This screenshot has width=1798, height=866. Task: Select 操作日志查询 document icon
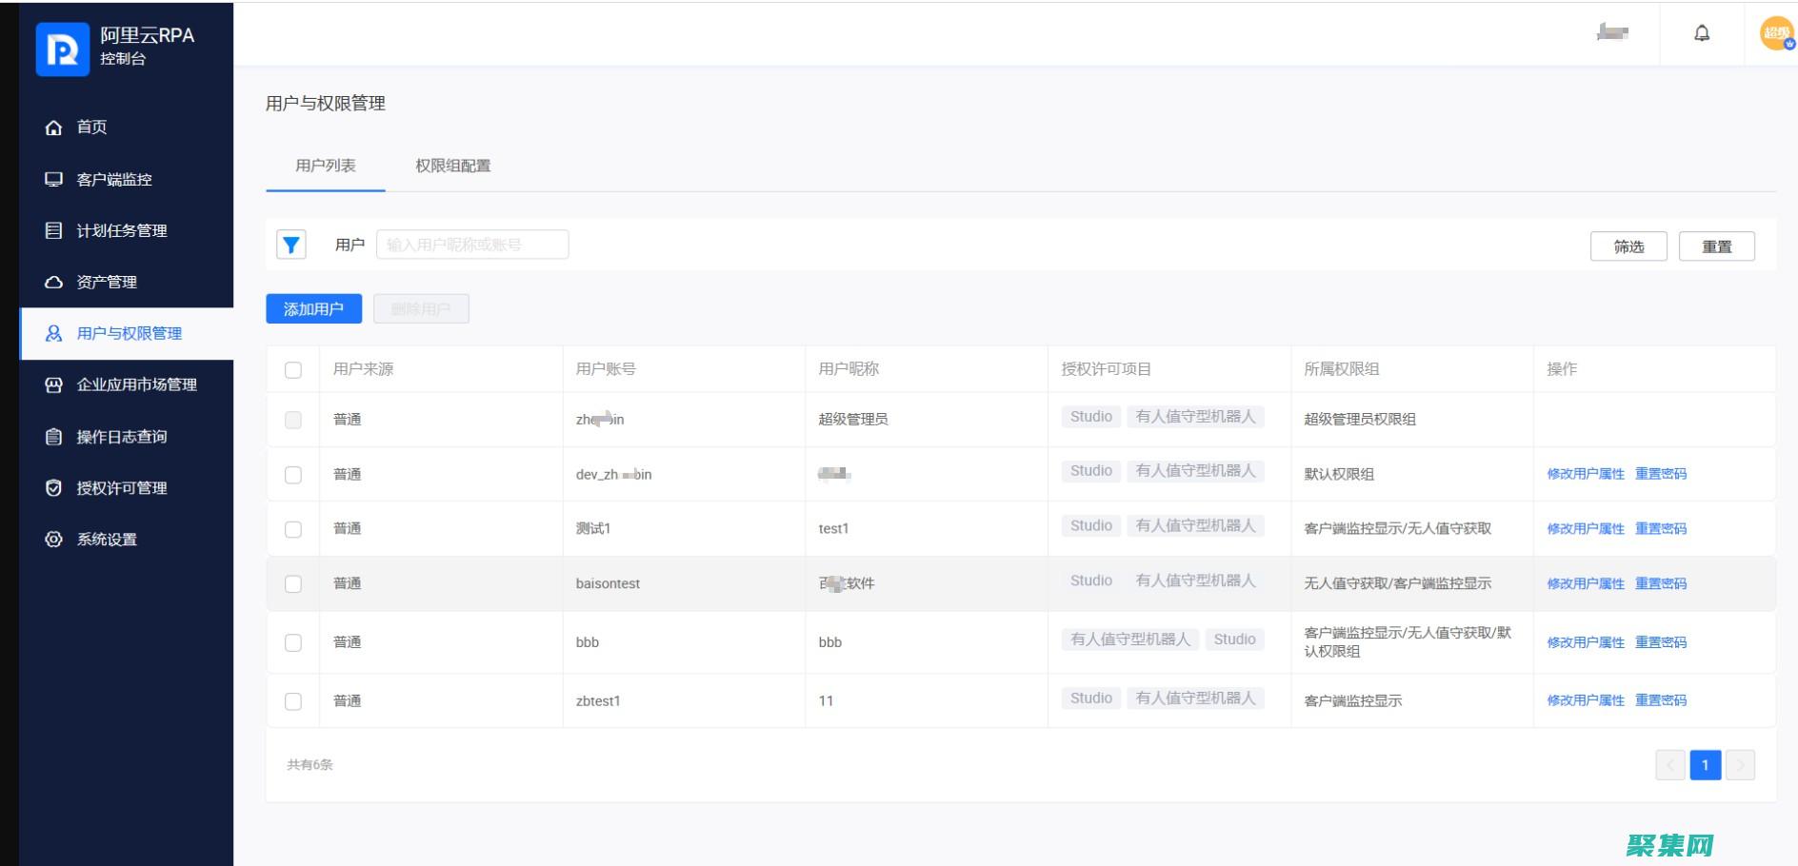pyautogui.click(x=53, y=437)
